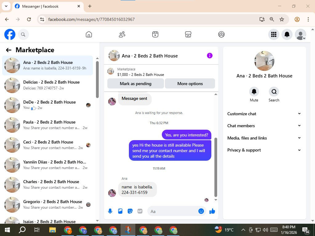
Task: Go to Home feed icon
Action: pos(89,34)
